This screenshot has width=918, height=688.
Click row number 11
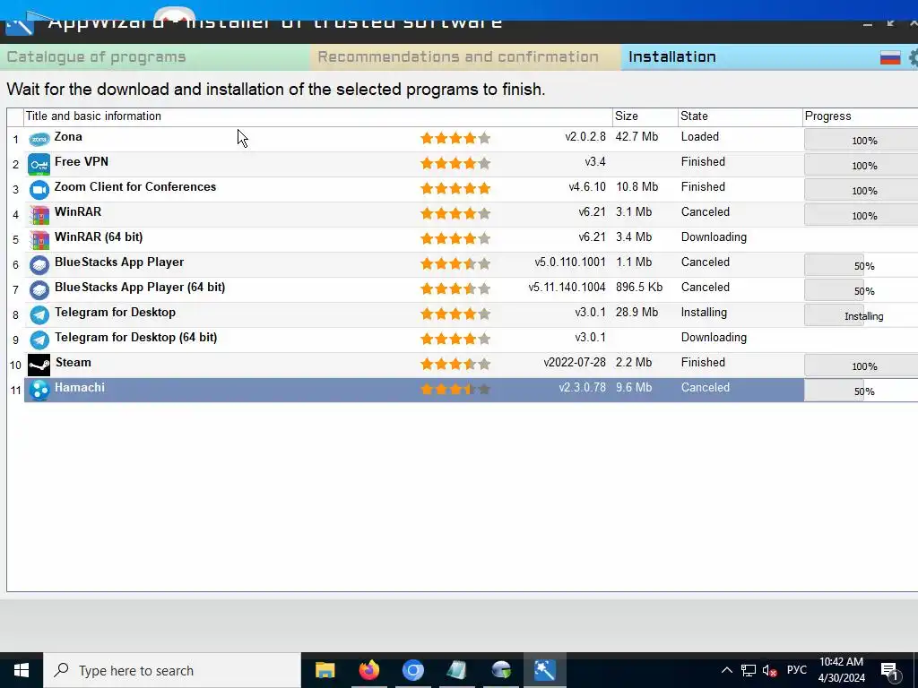click(15, 391)
